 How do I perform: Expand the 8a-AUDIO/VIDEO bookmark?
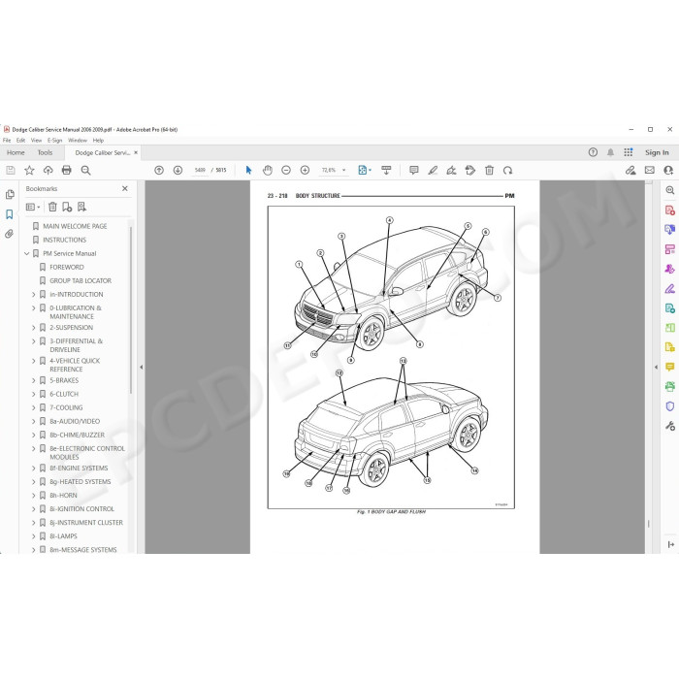[x=34, y=421]
